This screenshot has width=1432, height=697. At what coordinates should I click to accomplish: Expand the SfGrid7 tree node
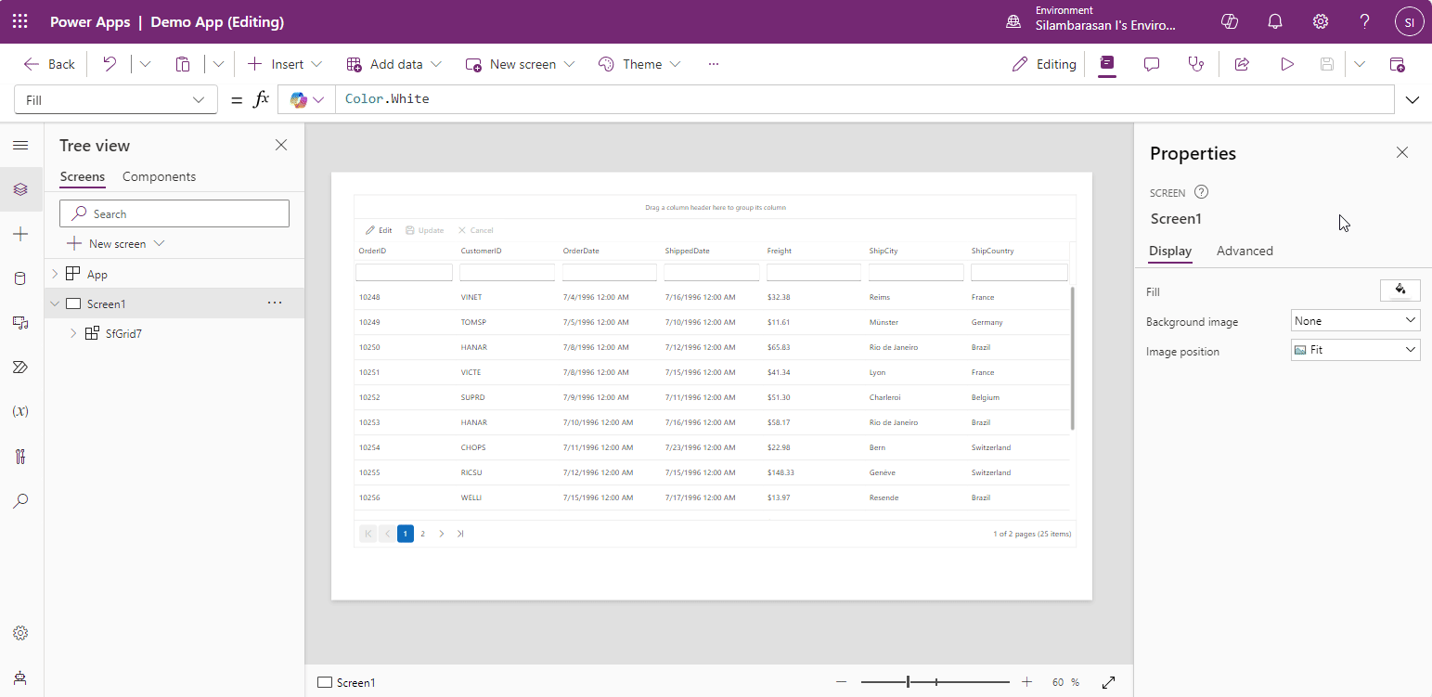[73, 333]
